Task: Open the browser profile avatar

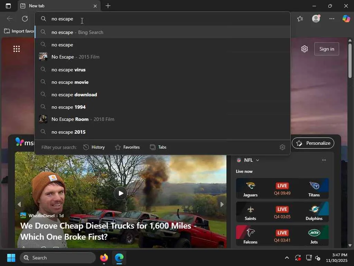Action: pos(316,19)
